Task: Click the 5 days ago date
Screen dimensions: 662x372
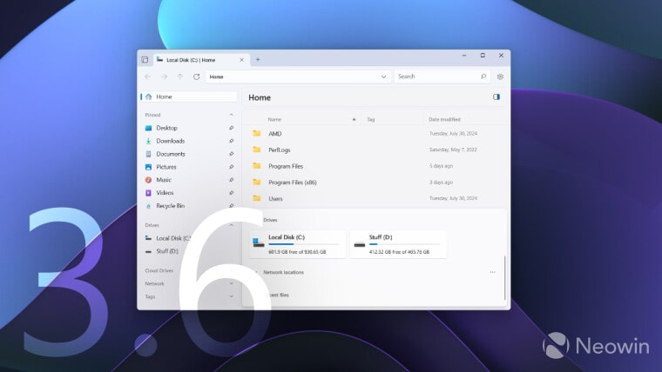Action: tap(442, 166)
